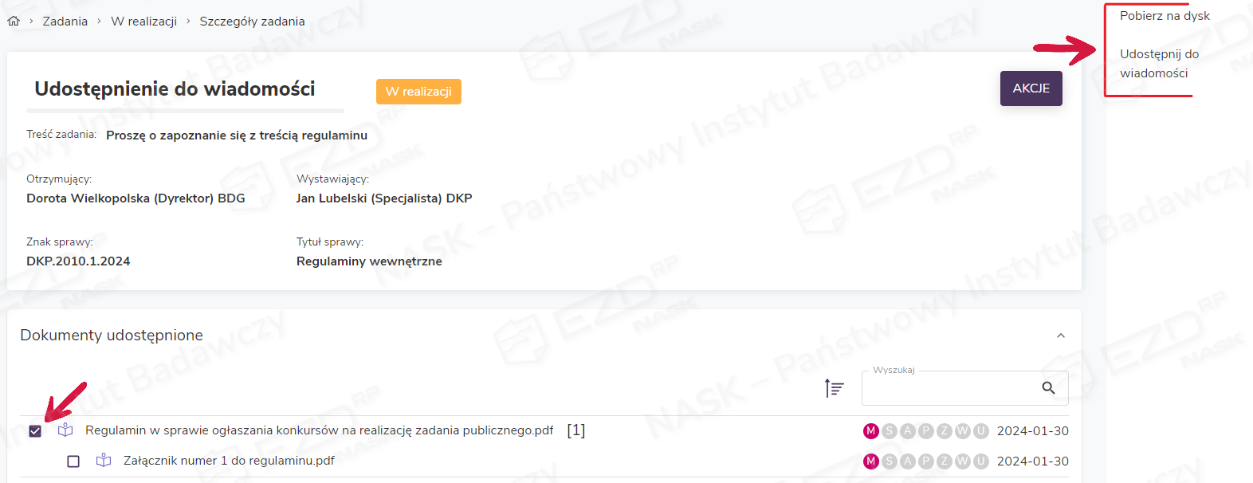Collapse the Dokumenty udostępnione section
This screenshot has height=483, width=1253.
point(1060,336)
